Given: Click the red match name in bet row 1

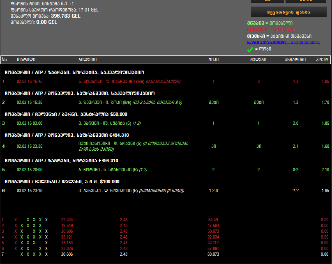Looking at the screenshot, I should [129, 81].
